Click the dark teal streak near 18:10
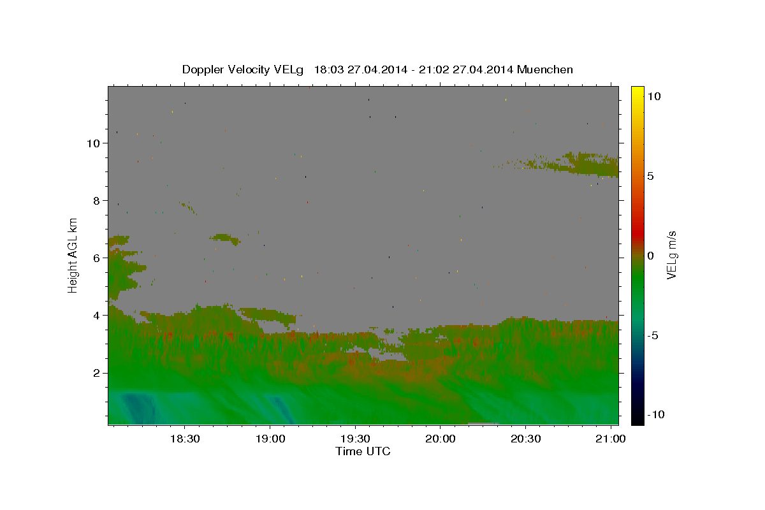This screenshot has width=765, height=510. [139, 409]
